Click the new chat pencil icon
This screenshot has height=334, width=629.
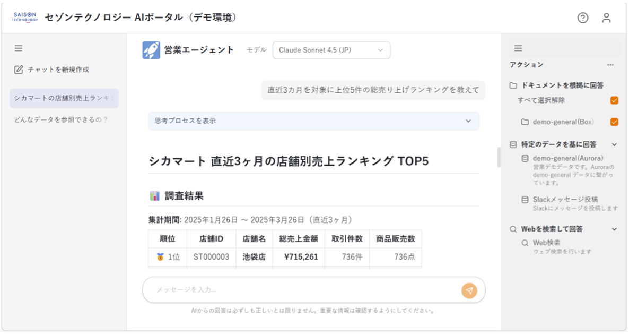point(19,70)
